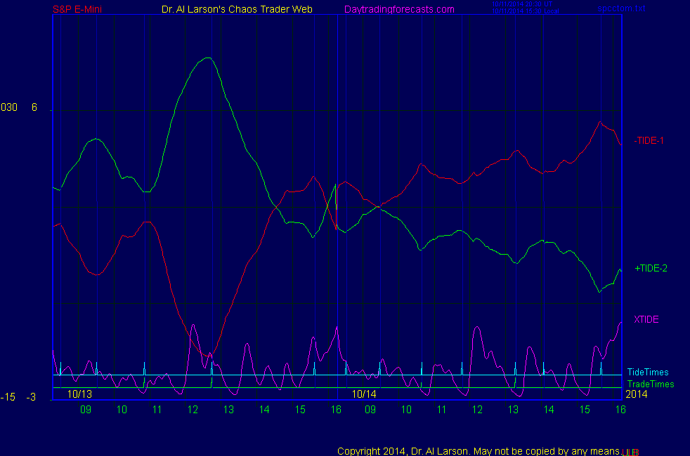
Task: Click Dr. Al Larson's Chaos Trader Web title
Action: click(233, 9)
